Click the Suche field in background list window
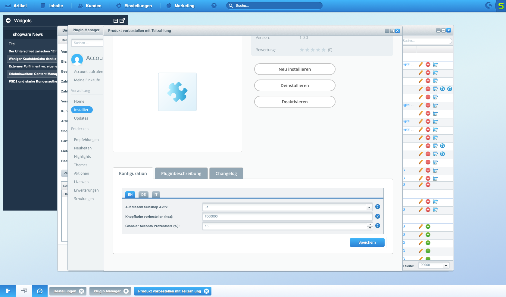506x297 pixels. (x=427, y=41)
